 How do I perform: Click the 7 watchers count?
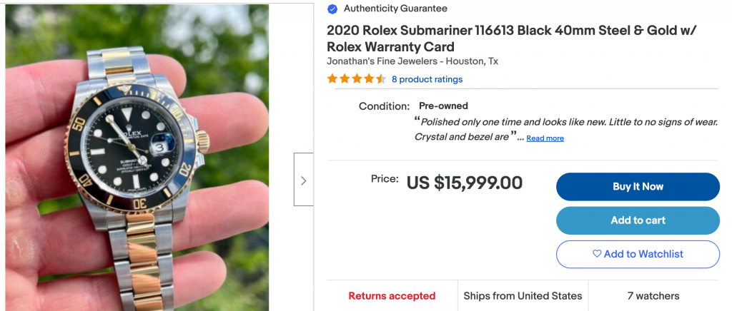tap(653, 296)
